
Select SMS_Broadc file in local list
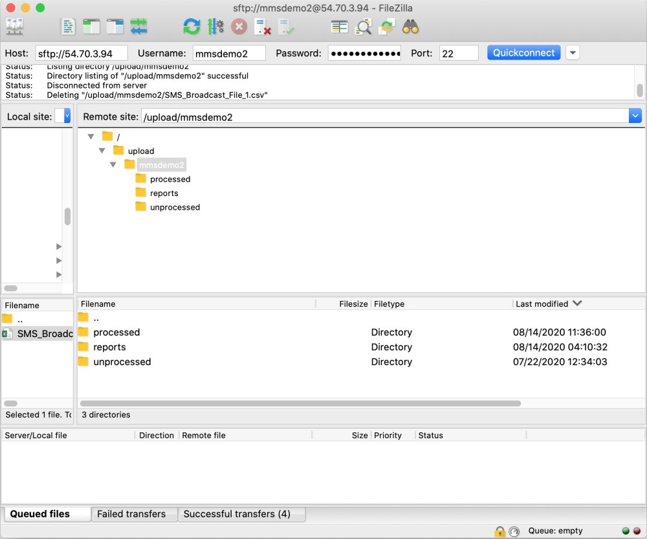click(38, 333)
